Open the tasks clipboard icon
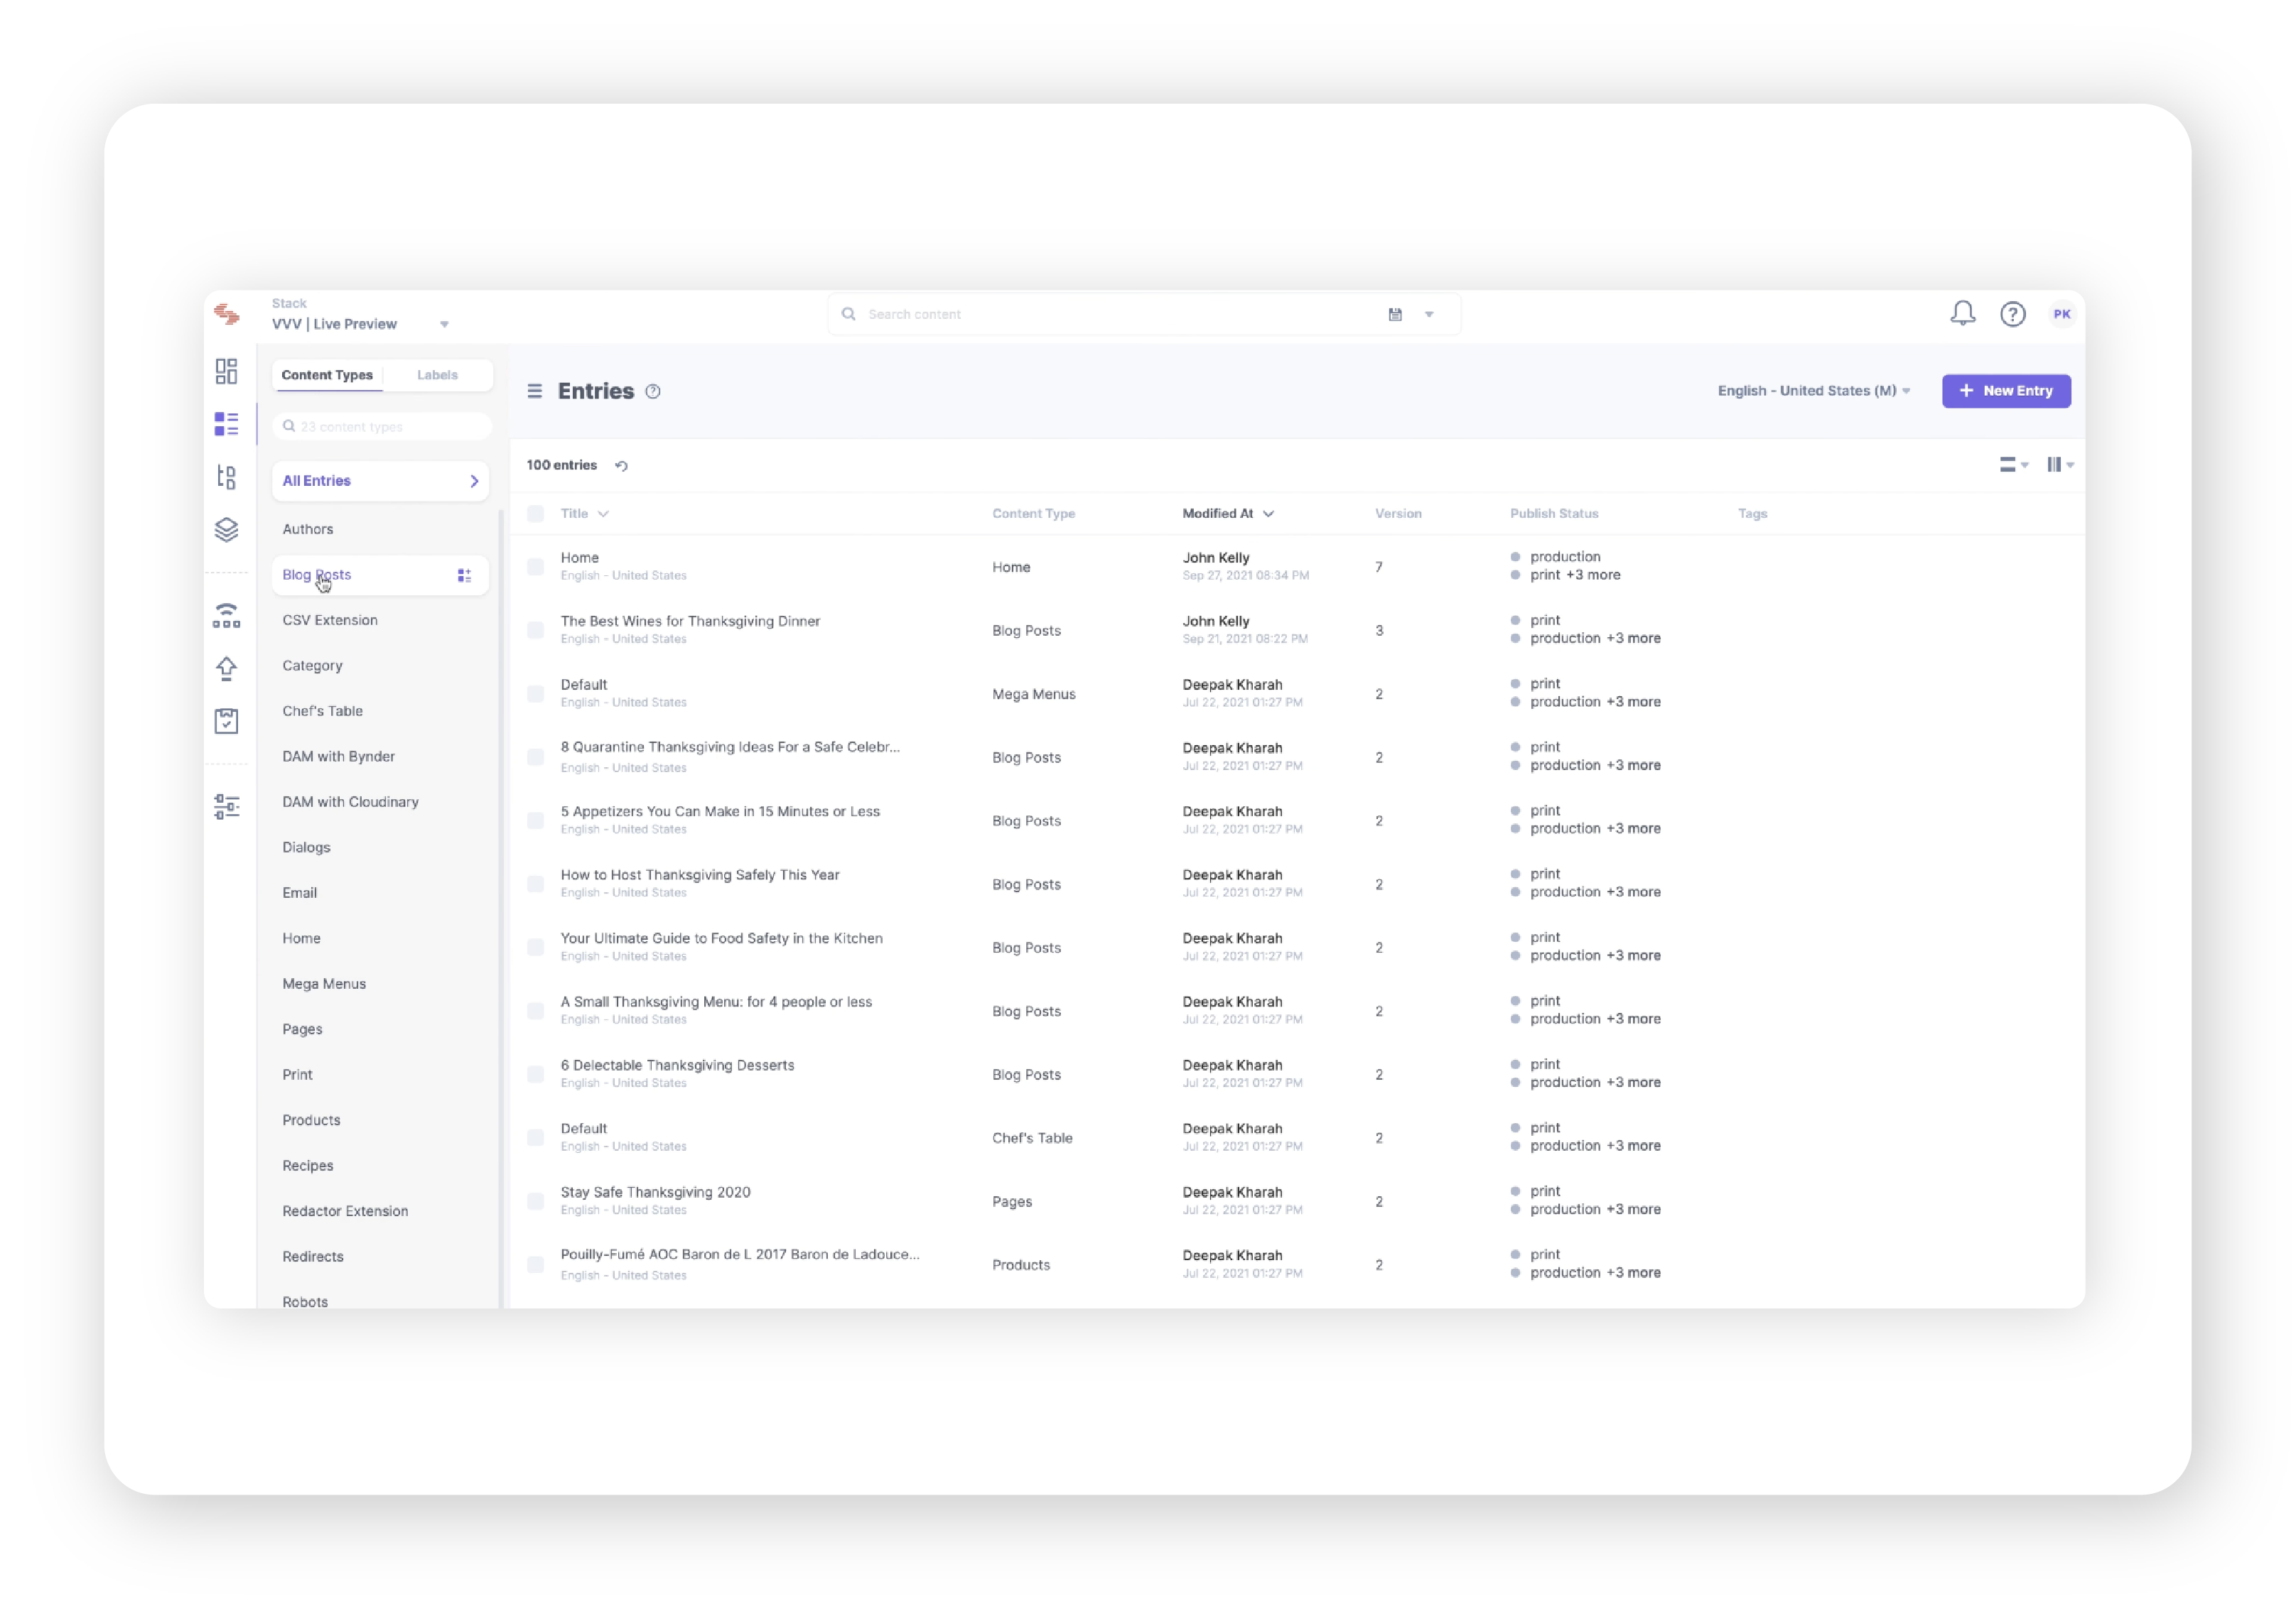 (226, 720)
